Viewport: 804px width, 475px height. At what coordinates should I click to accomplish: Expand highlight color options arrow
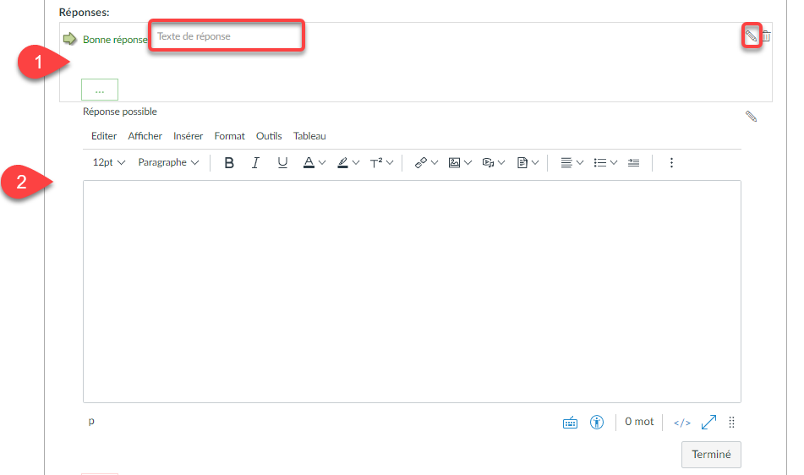(x=356, y=162)
